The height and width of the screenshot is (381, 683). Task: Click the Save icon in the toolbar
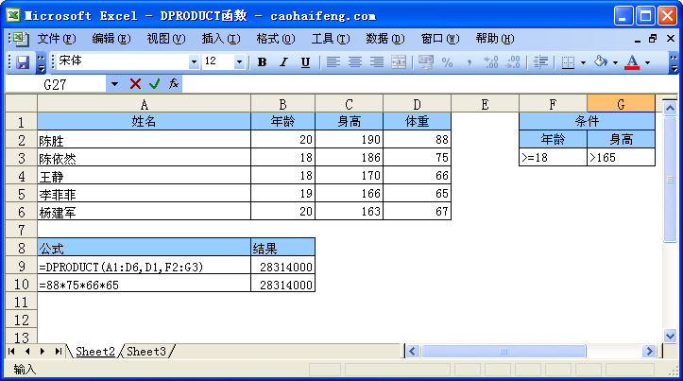coord(23,62)
